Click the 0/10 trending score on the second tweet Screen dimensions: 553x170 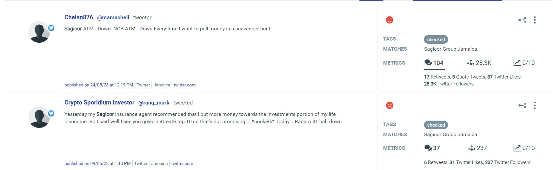point(524,148)
